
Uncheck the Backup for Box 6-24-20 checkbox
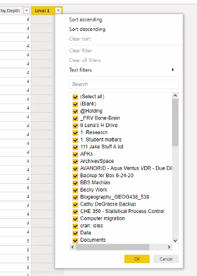(75, 176)
